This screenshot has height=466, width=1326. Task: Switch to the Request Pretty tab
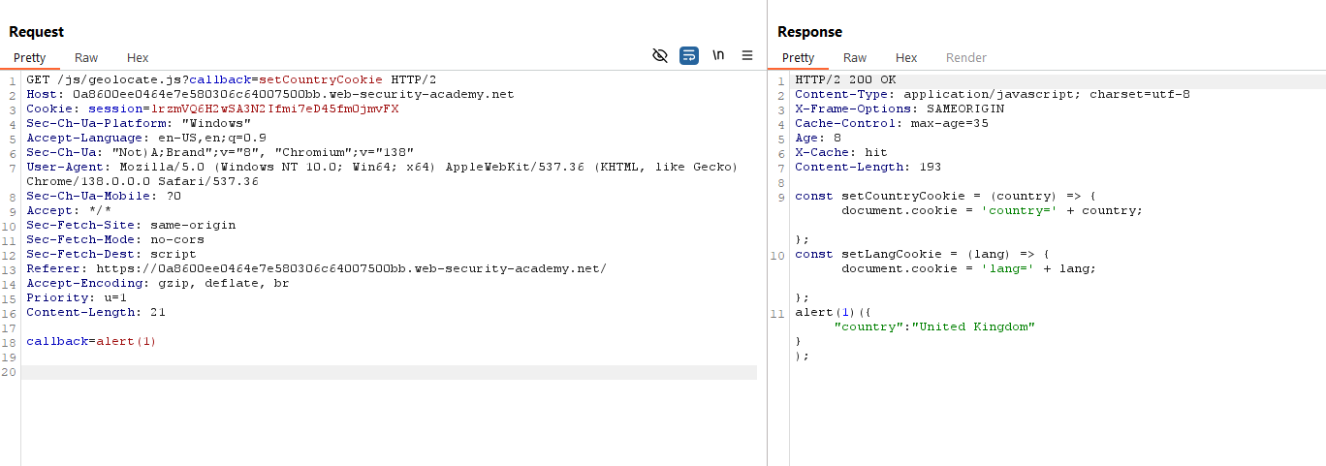click(x=29, y=58)
